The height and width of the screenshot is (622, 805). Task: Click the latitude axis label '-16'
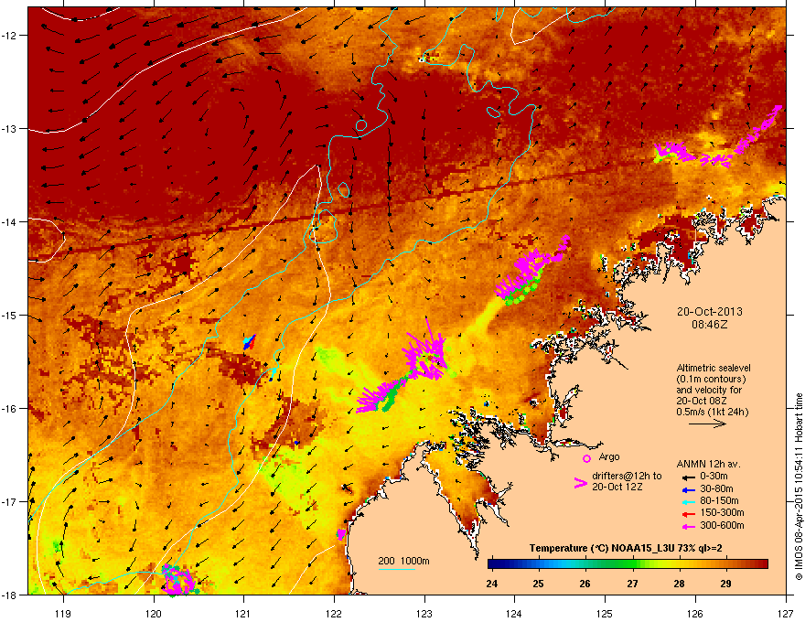pyautogui.click(x=9, y=409)
